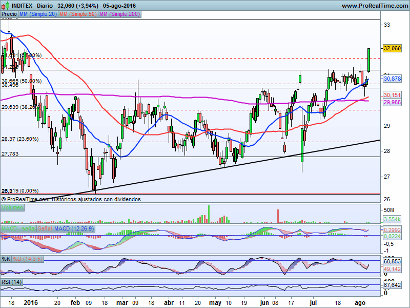This screenshot has width=410, height=308.
Task: Select the MACD- señal indicator label
Action: (18, 228)
